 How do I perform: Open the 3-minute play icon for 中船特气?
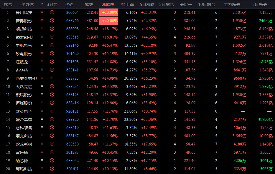[x=52, y=45]
